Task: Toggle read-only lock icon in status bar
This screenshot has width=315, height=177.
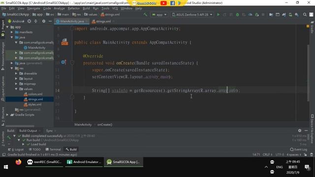Action: tap(305, 154)
